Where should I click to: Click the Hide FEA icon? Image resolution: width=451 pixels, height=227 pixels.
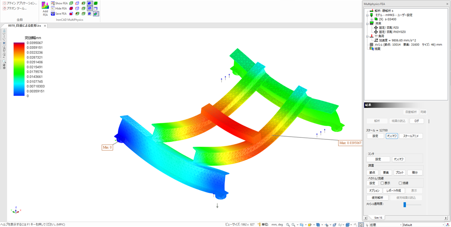(x=53, y=8)
